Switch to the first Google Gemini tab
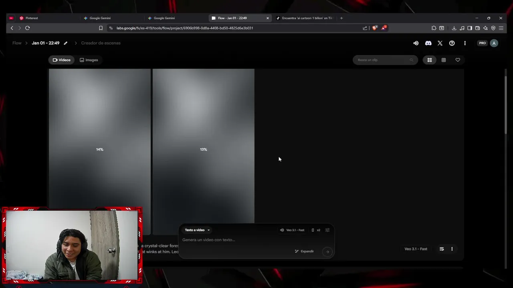Screen dimensions: 513x288 click(x=111, y=18)
